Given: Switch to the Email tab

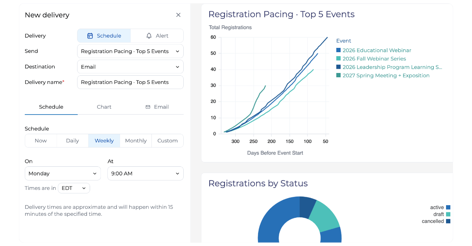Looking at the screenshot, I should click(157, 107).
